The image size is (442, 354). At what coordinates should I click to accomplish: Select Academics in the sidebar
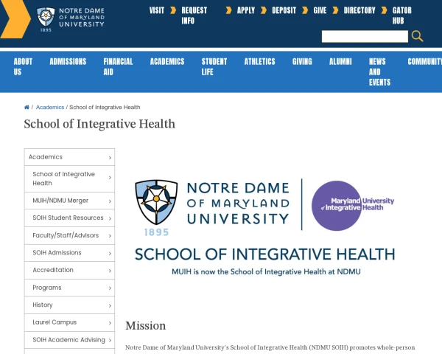pyautogui.click(x=69, y=157)
